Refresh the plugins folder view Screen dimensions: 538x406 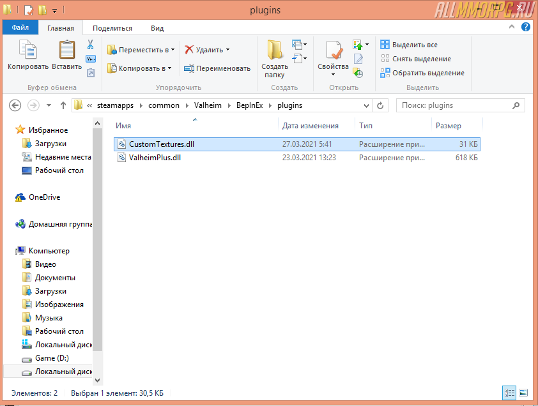coord(380,105)
